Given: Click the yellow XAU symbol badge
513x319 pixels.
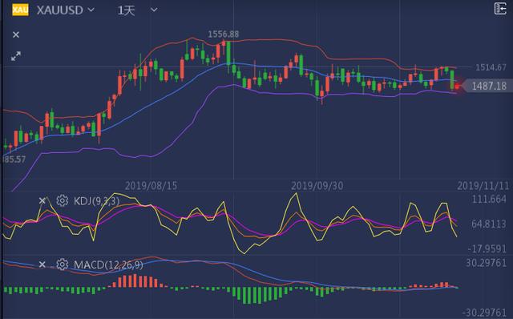Looking at the screenshot, I should (x=20, y=10).
